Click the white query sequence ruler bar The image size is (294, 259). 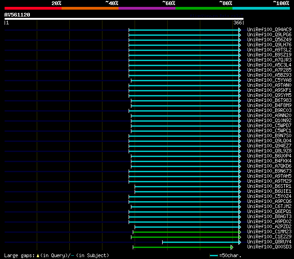(x=124, y=19)
